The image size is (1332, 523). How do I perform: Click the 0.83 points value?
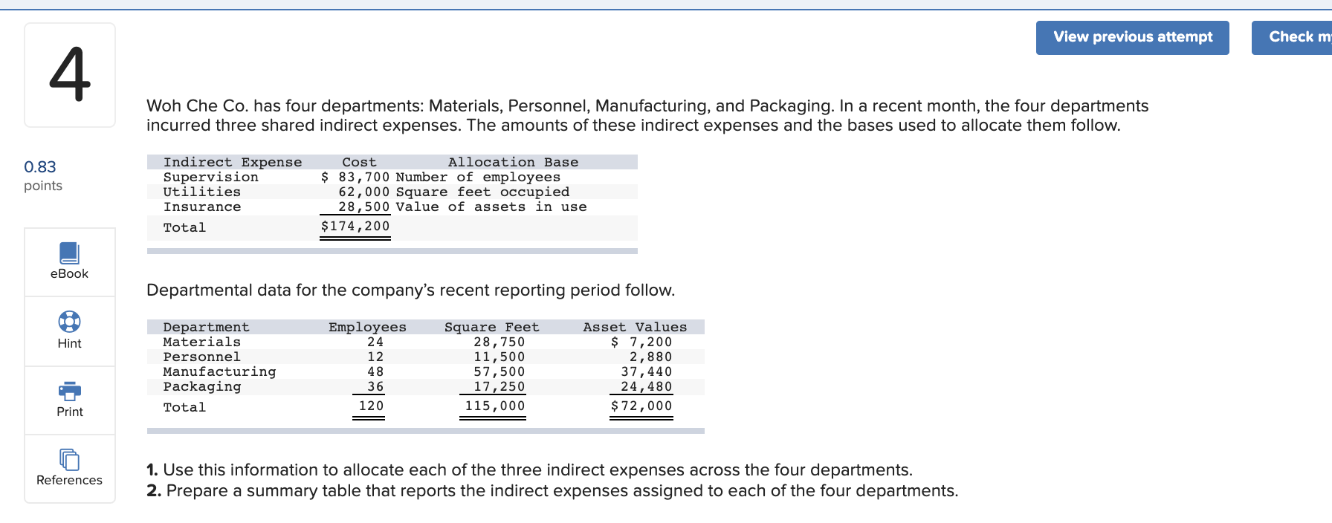(x=40, y=166)
